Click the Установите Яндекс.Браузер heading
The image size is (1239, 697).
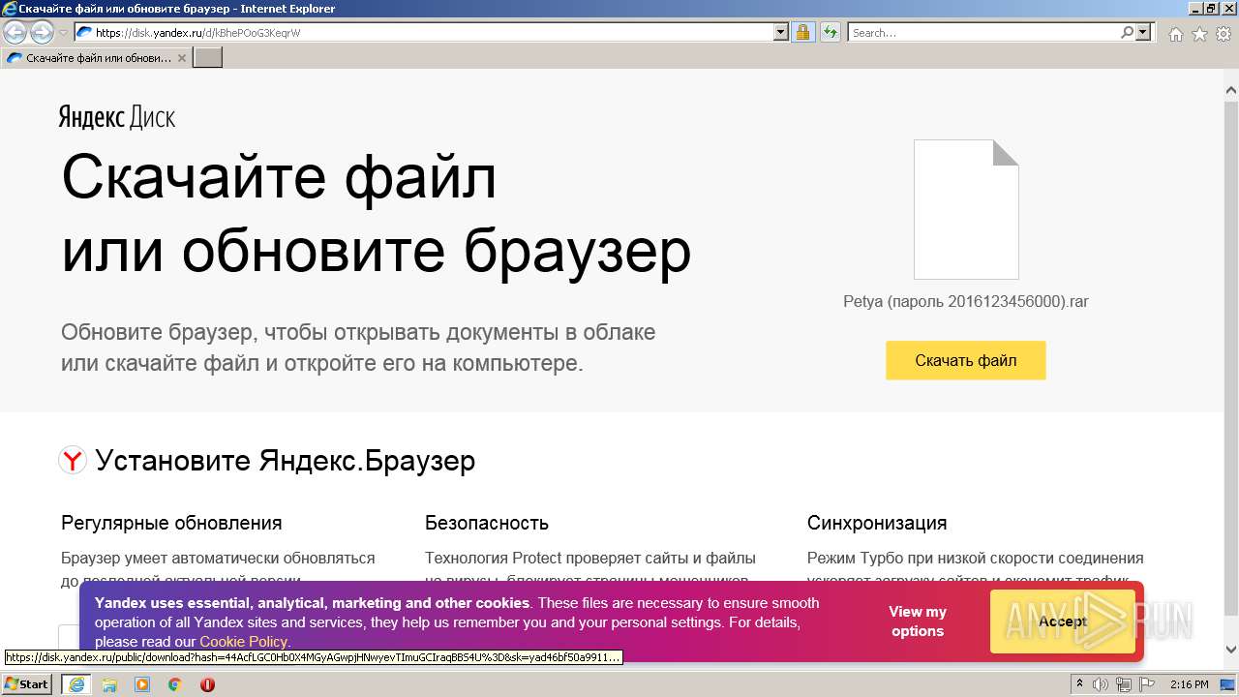[x=286, y=460]
